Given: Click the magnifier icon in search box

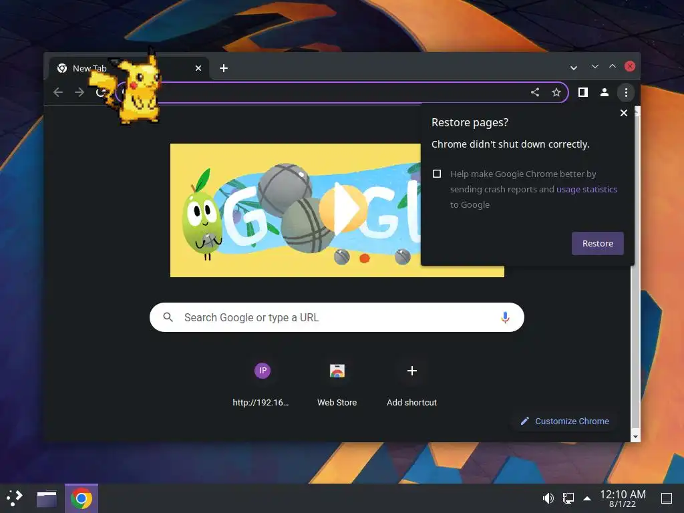Looking at the screenshot, I should [x=168, y=317].
